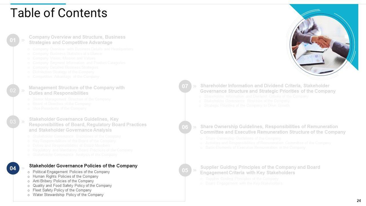Select the 07 section number circle
The image size is (366, 206).
[185, 86]
